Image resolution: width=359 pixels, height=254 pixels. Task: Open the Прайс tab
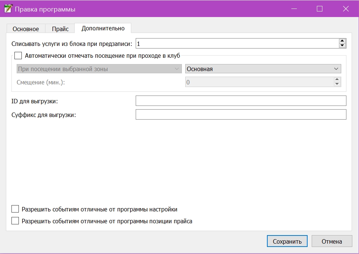pyautogui.click(x=60, y=29)
